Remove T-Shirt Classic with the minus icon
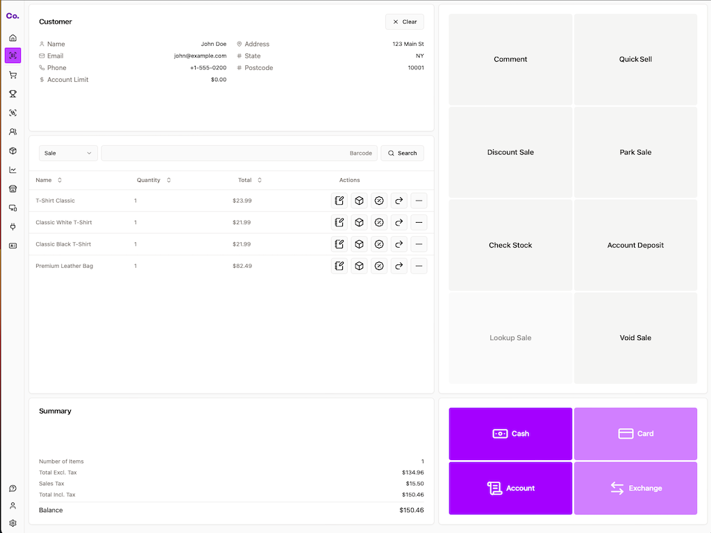This screenshot has width=711, height=533. [419, 201]
